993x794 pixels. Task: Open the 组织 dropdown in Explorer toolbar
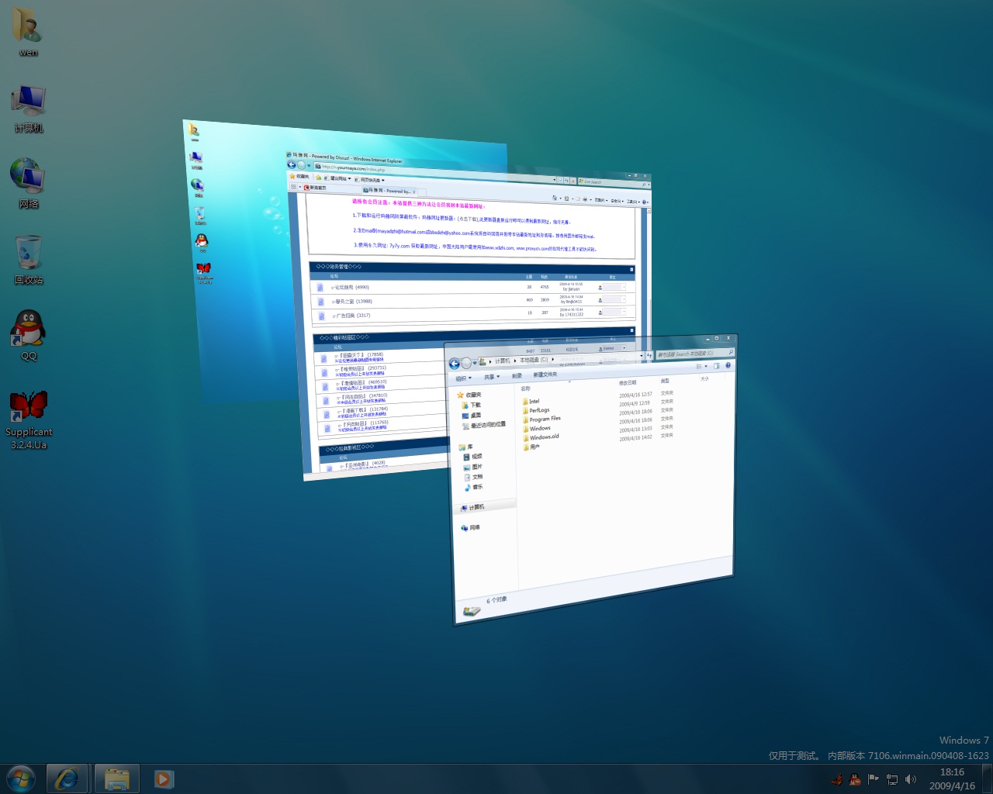coord(463,378)
